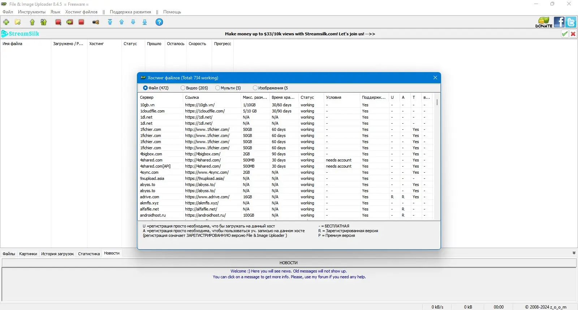Select the alfafile.net server row
Screen dimensions: 578x310
point(285,209)
